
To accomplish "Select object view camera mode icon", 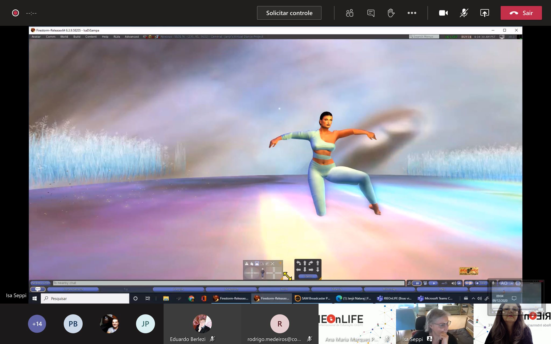I will (262, 264).
